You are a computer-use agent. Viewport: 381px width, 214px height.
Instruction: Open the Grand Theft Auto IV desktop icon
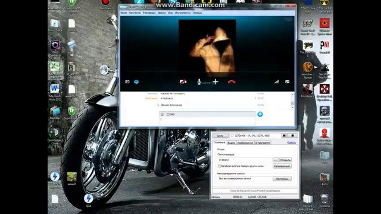(308, 27)
